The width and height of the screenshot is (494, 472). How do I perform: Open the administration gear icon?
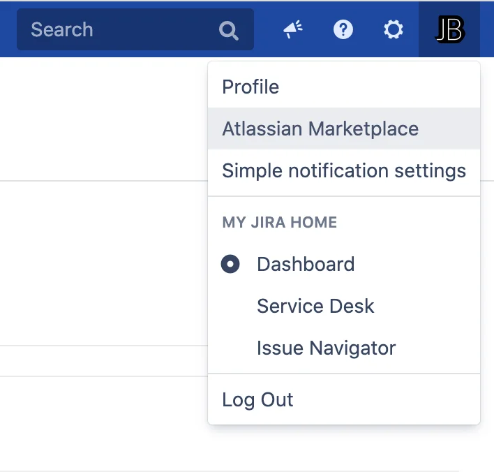click(394, 29)
